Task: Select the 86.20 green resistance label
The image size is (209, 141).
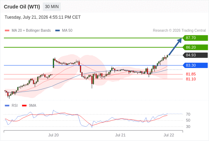Action: point(195,47)
